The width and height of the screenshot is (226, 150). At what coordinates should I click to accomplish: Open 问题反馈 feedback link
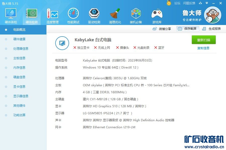tap(189, 3)
